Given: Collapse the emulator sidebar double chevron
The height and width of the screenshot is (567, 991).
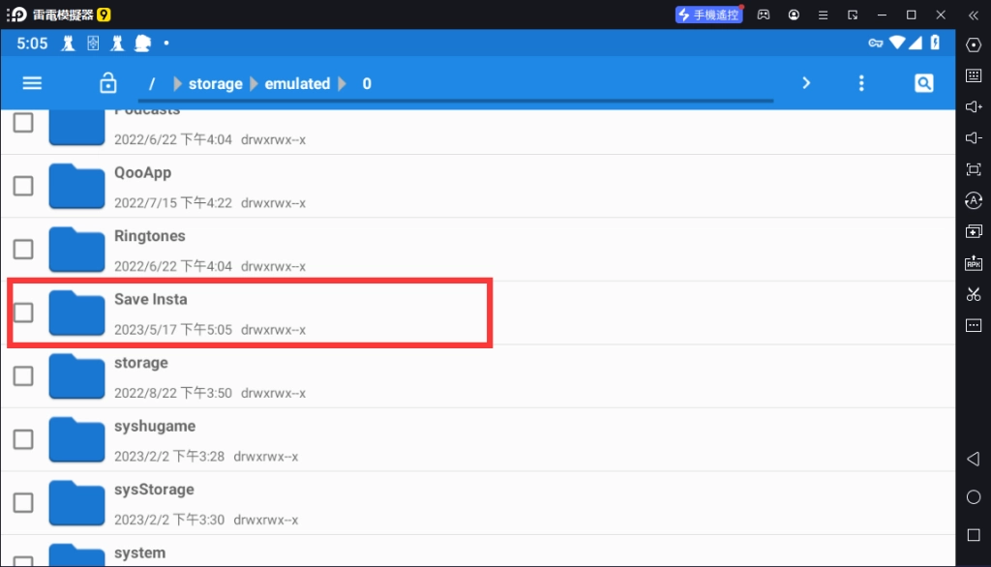Looking at the screenshot, I should tap(974, 15).
